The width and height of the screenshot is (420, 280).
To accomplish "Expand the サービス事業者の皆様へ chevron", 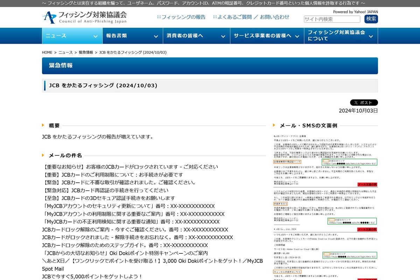I will click(297, 36).
